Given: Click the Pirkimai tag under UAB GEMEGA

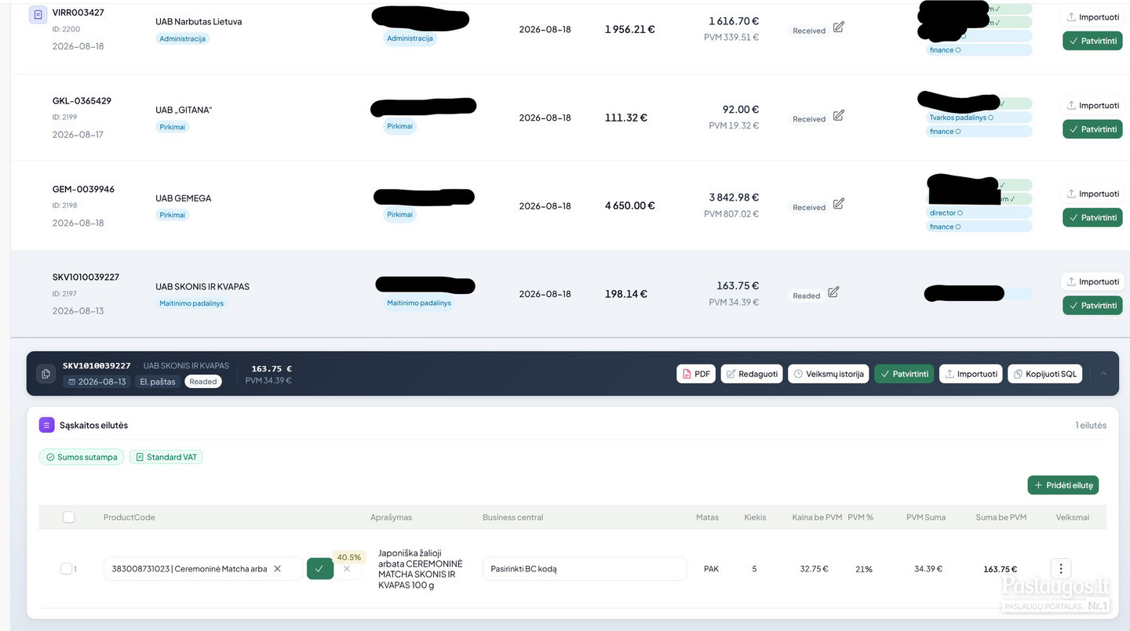Looking at the screenshot, I should [x=172, y=215].
